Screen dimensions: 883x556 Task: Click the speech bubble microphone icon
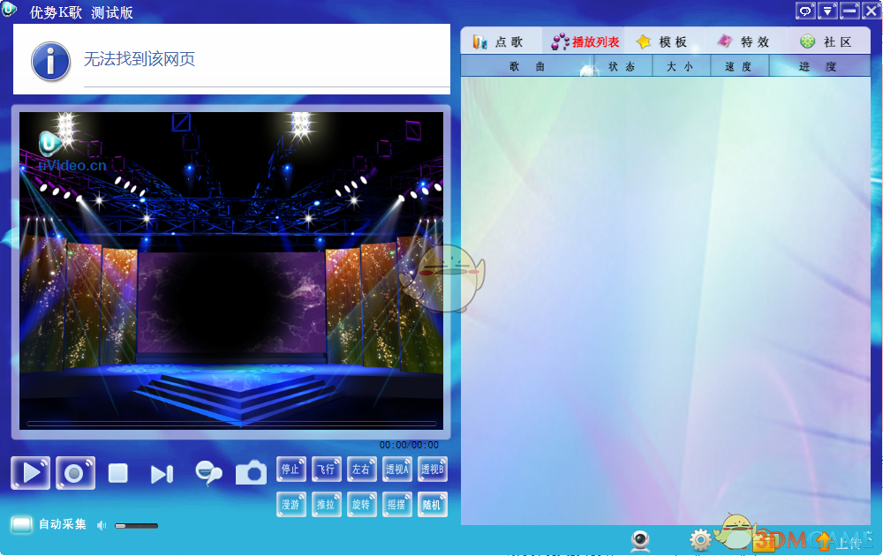(x=208, y=474)
